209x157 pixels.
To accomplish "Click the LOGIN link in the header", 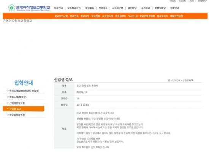I will [182, 1].
